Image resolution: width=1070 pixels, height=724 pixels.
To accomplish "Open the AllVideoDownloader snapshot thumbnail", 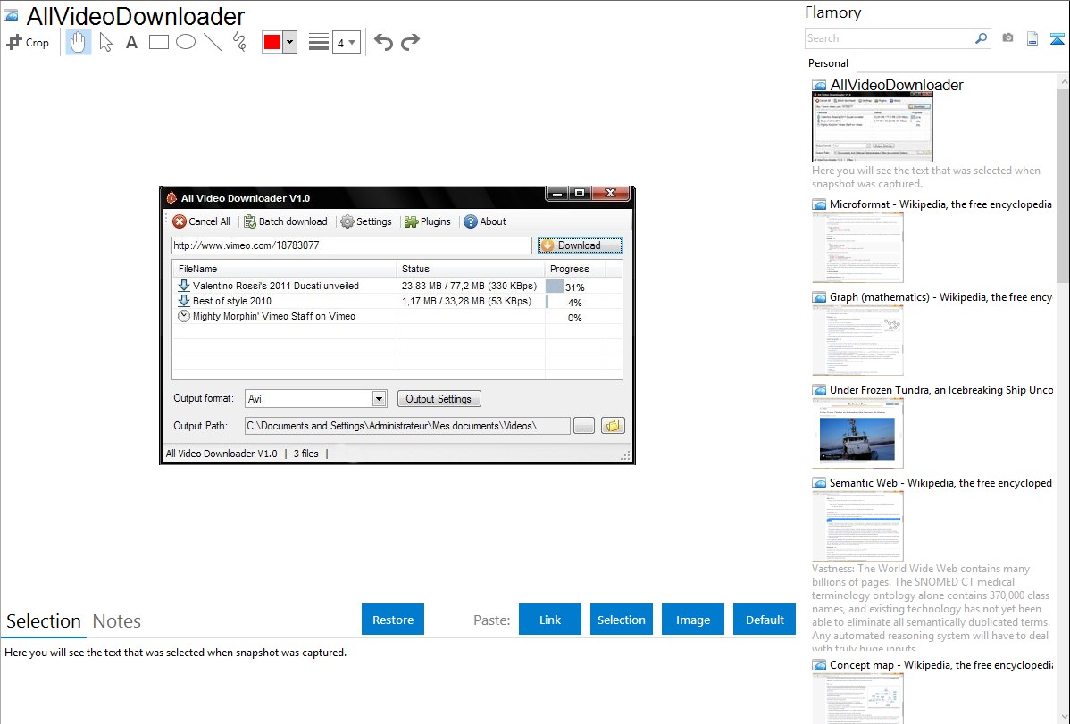I will pos(872,128).
